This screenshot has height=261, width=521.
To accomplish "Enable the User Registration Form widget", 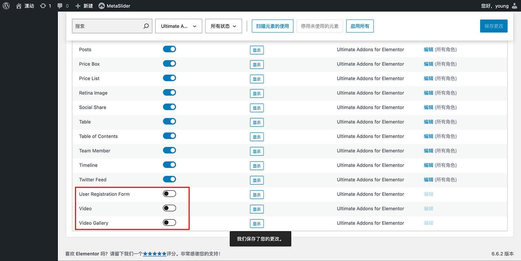I will pos(169,194).
